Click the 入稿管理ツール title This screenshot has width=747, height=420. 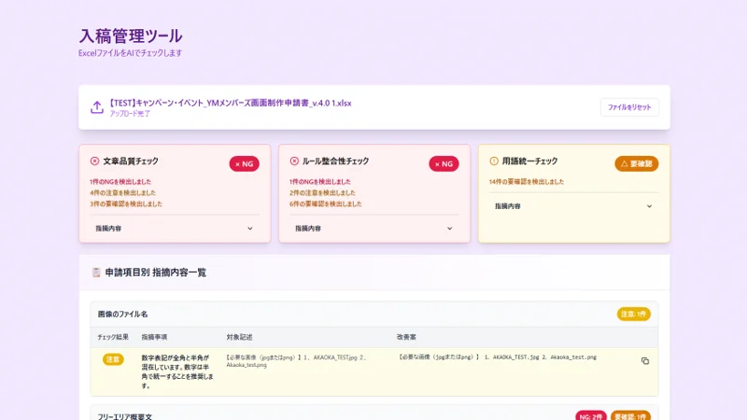click(x=130, y=35)
